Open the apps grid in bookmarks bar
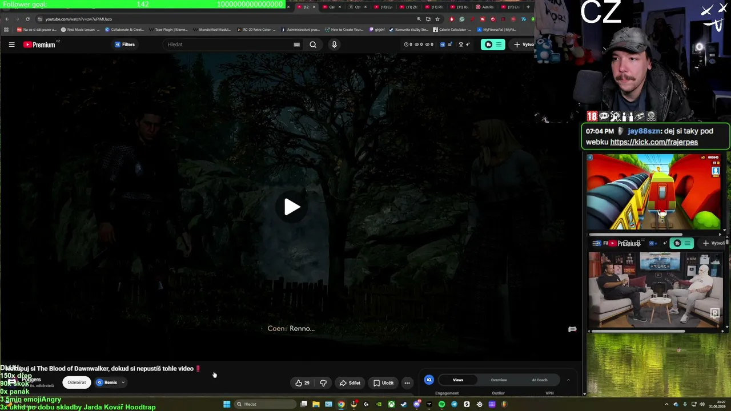This screenshot has height=411, width=731. [6, 30]
